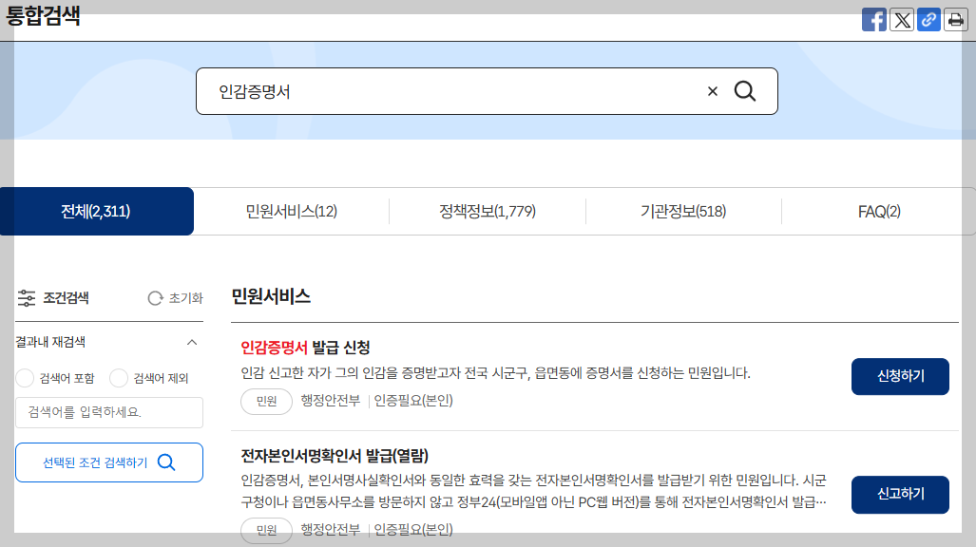Open 인감증명서 발급 신청 result link
This screenshot has width=976, height=547.
(305, 348)
